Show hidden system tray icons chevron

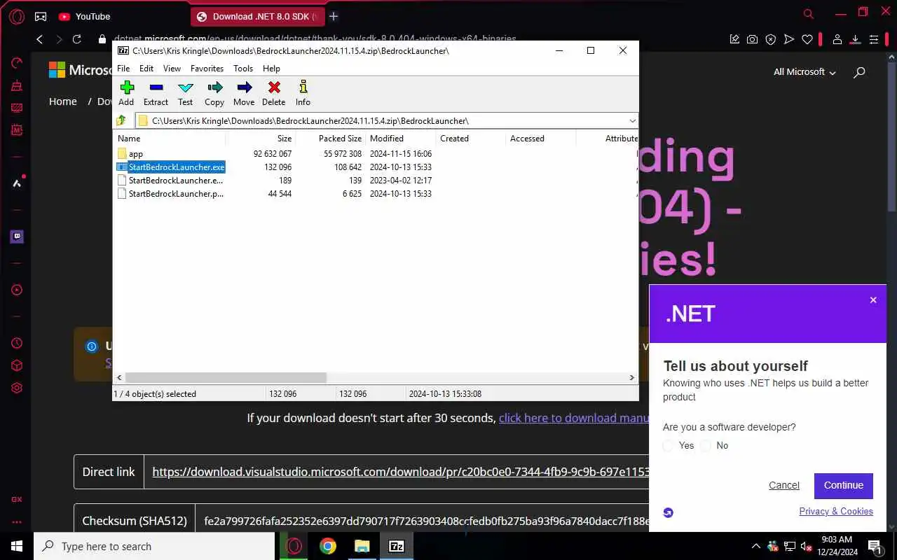[x=755, y=547]
